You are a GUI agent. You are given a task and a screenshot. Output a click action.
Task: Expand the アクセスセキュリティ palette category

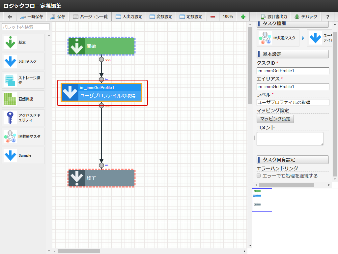tap(23, 118)
